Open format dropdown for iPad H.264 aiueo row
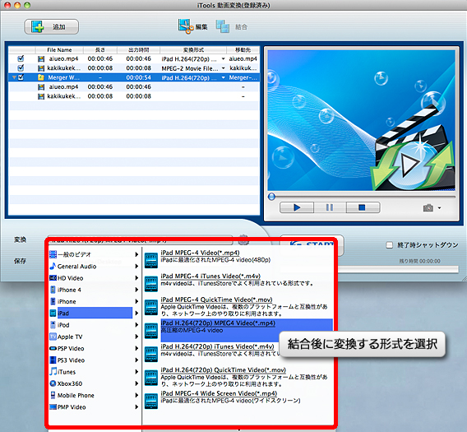 click(x=223, y=58)
